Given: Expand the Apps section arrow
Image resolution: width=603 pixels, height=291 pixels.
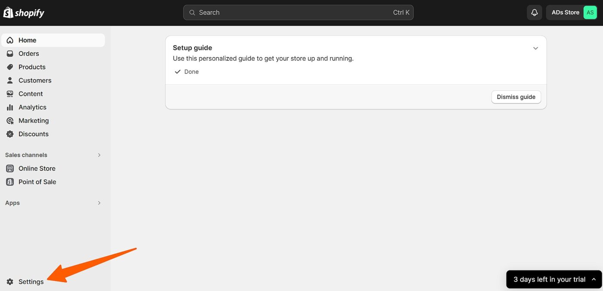Looking at the screenshot, I should point(99,202).
